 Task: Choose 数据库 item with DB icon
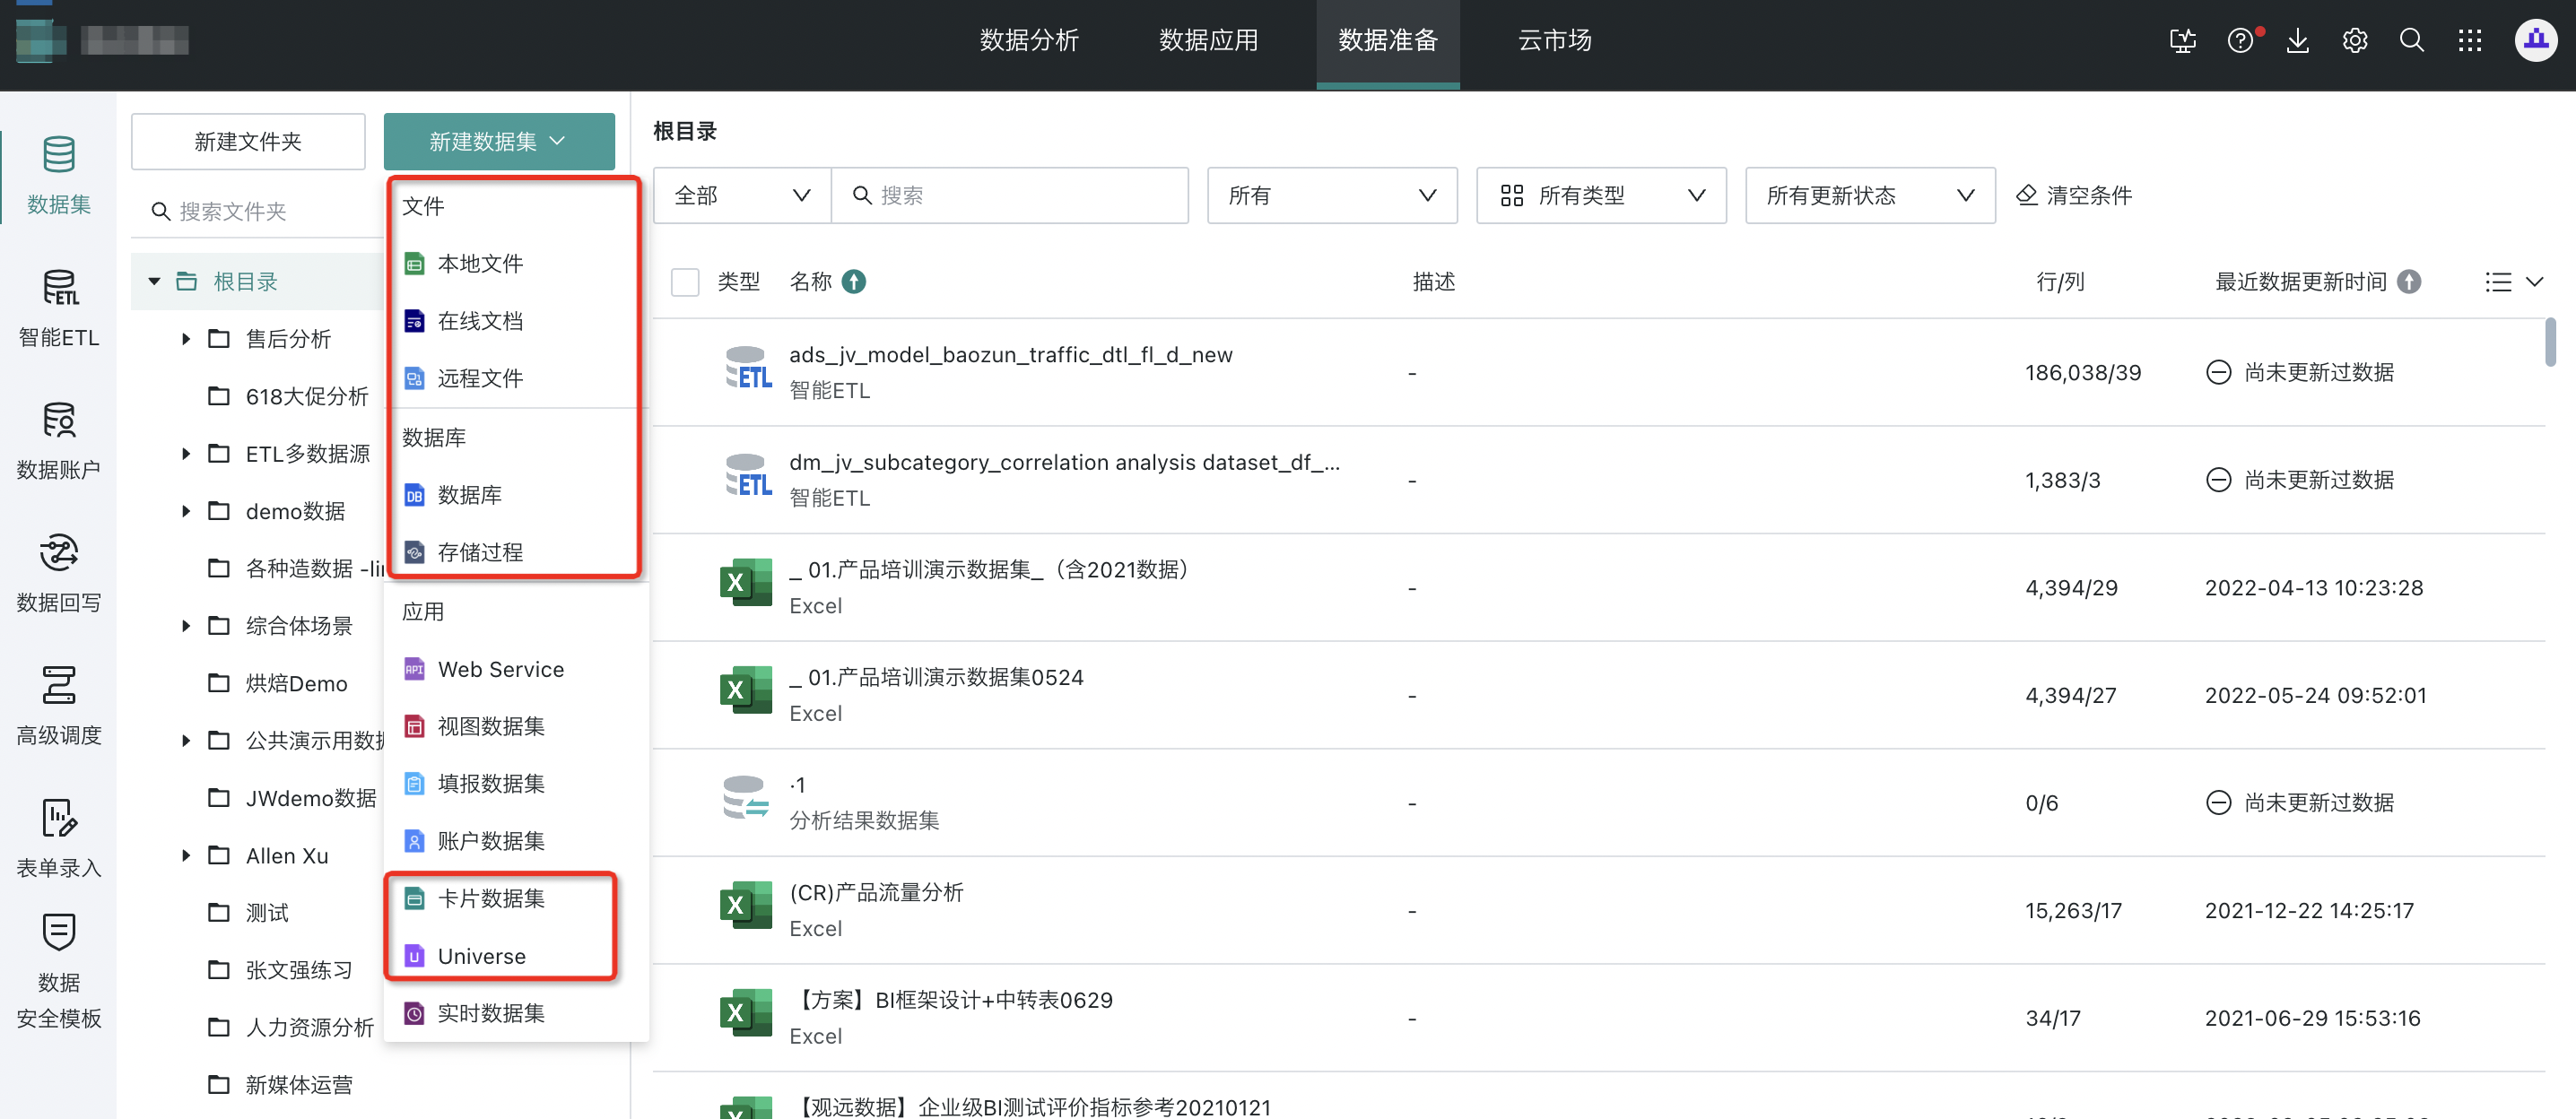click(516, 495)
